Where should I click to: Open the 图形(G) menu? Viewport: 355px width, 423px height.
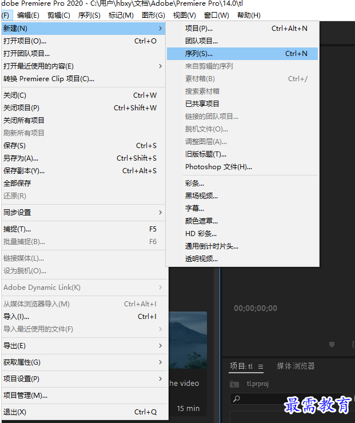[153, 15]
